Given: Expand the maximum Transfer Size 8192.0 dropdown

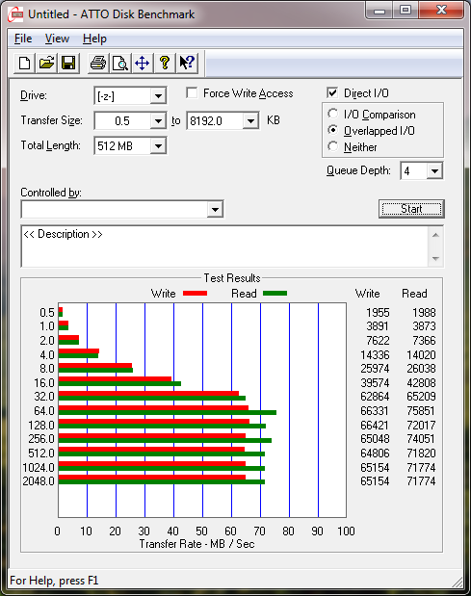Looking at the screenshot, I should [250, 121].
